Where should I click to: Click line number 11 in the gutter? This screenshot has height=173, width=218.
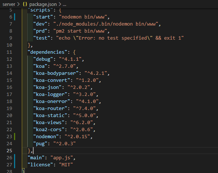pyautogui.click(x=9, y=52)
